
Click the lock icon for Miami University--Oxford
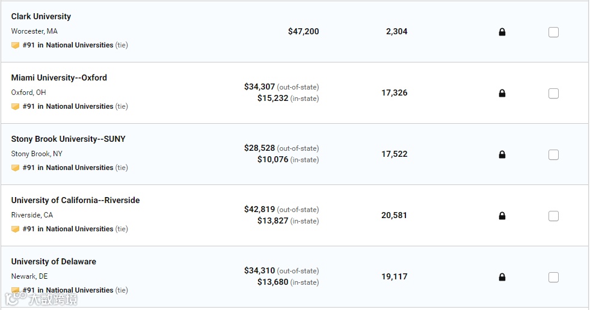tap(502, 93)
